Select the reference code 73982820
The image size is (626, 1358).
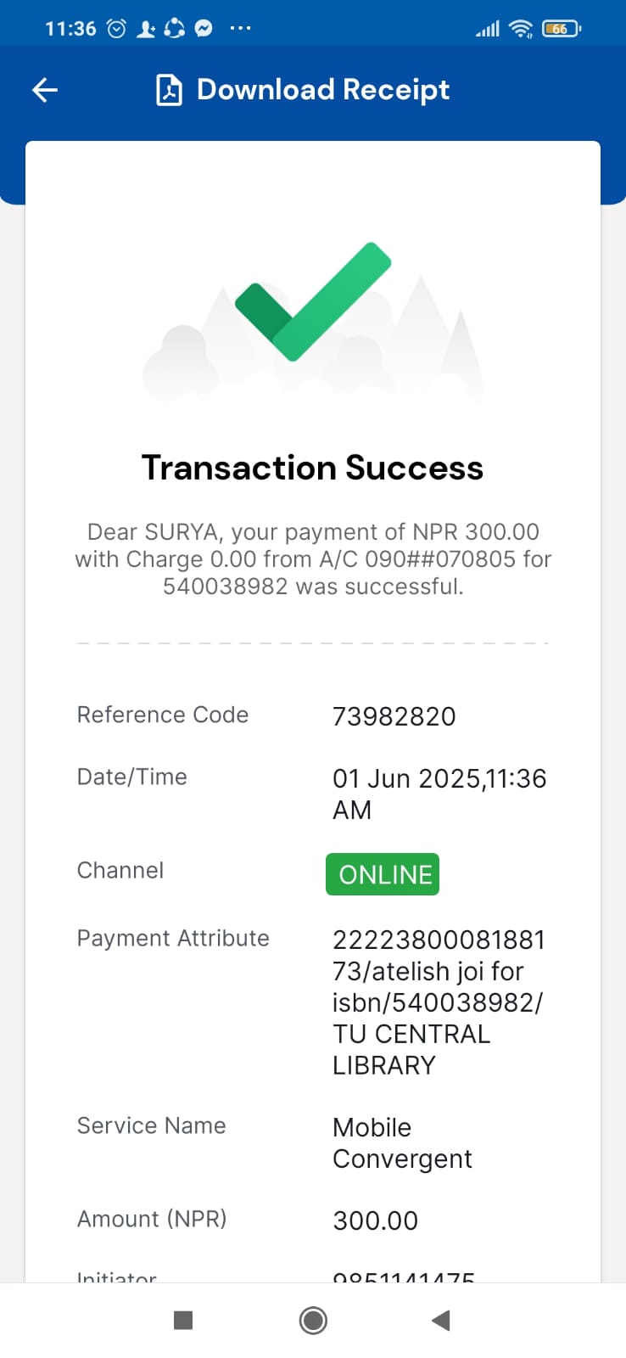pos(394,716)
